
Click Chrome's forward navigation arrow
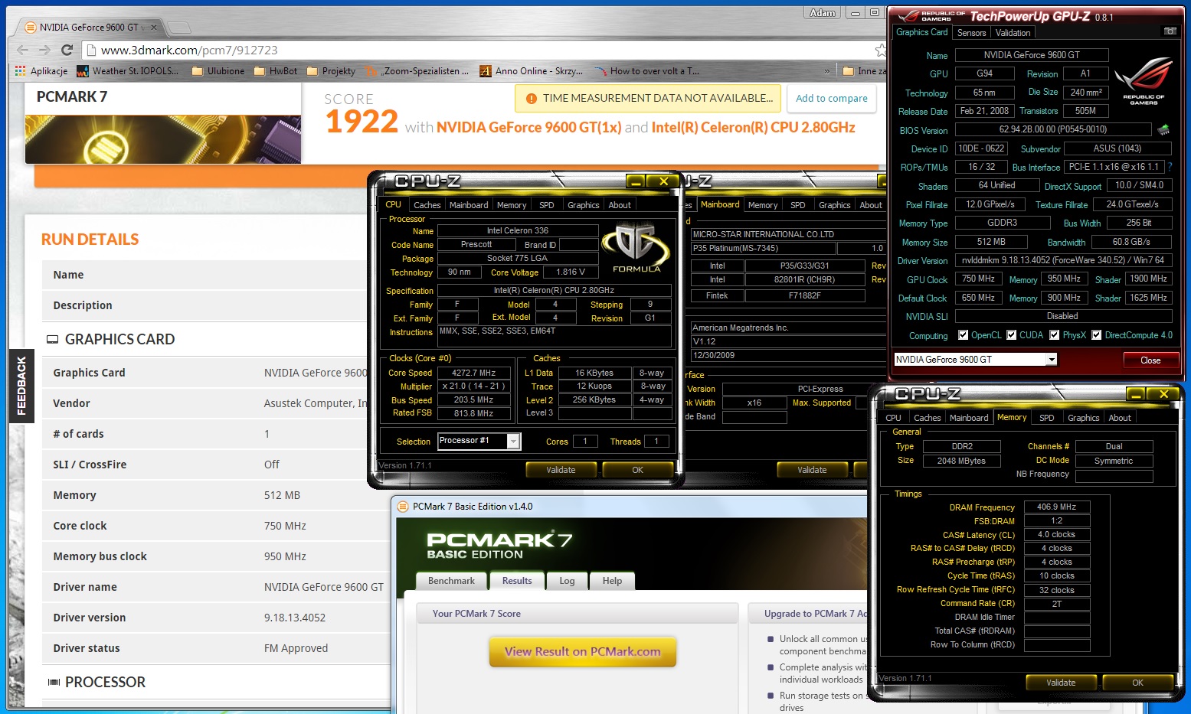[x=44, y=50]
